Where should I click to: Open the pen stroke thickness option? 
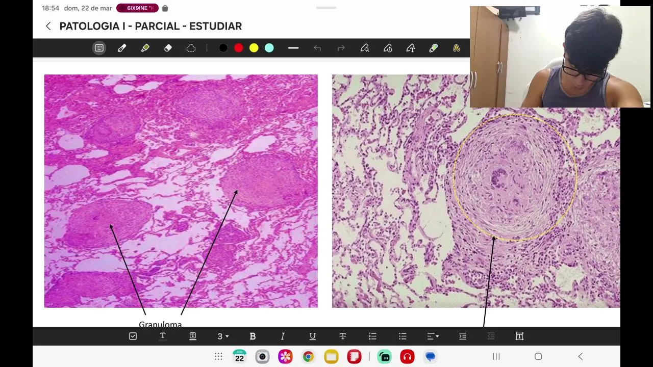[x=293, y=48]
